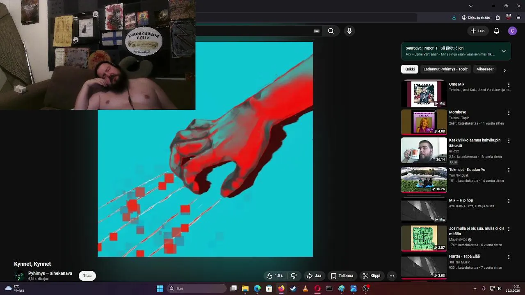Start voice search with the microphone icon

(349, 31)
